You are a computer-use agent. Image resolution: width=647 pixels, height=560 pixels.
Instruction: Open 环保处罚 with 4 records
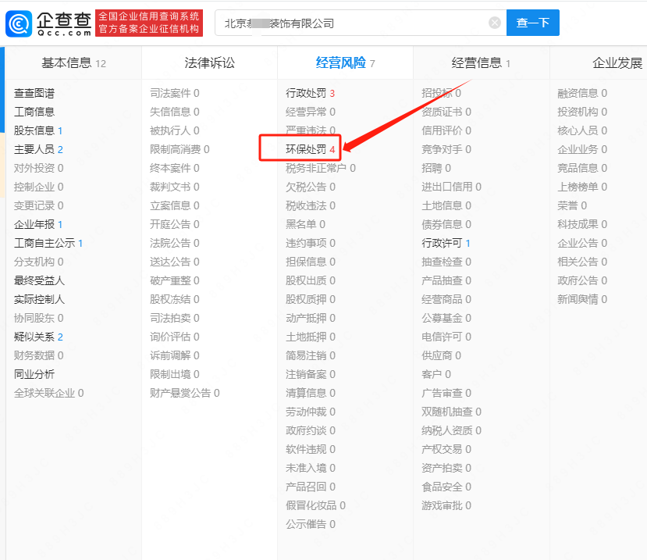coord(311,149)
